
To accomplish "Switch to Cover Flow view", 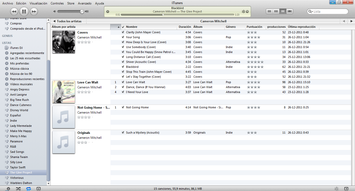I will coord(290,11).
